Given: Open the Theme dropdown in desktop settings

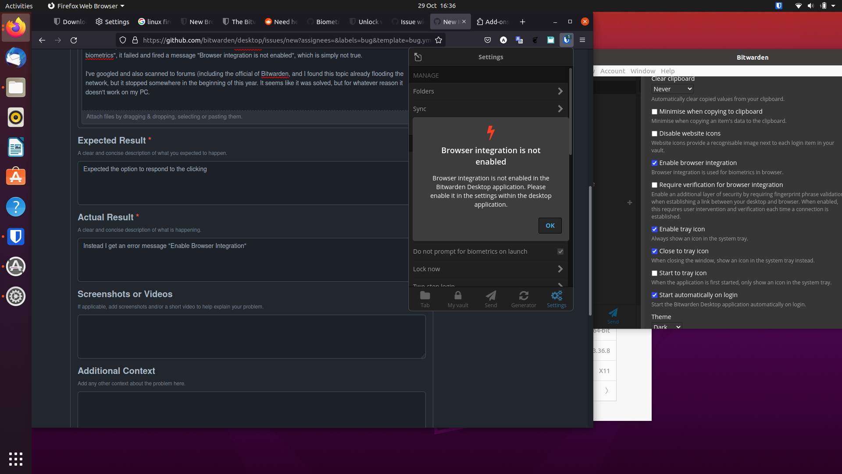Looking at the screenshot, I should tap(666, 327).
